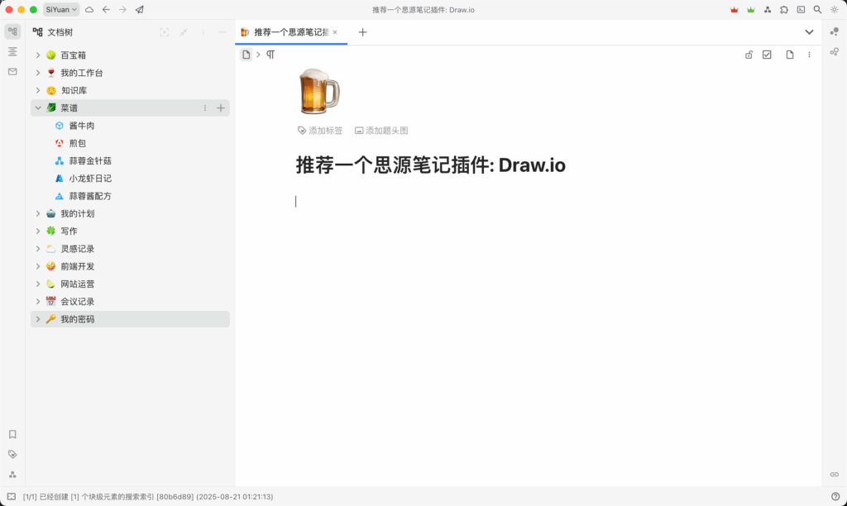Open the Inbox envelope icon in left dock

(x=12, y=72)
